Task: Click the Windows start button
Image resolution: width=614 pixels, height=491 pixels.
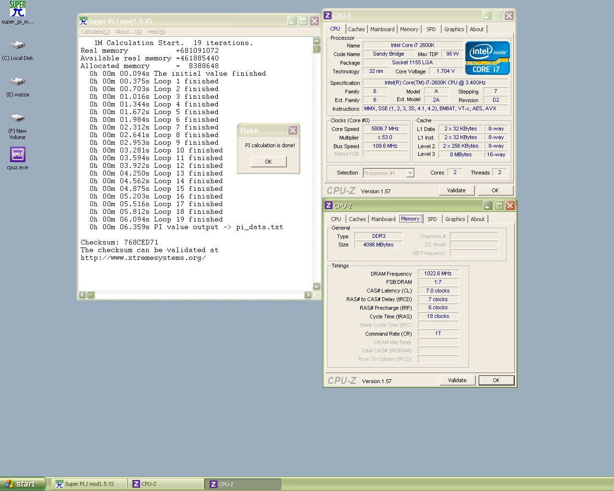Action: [x=23, y=484]
